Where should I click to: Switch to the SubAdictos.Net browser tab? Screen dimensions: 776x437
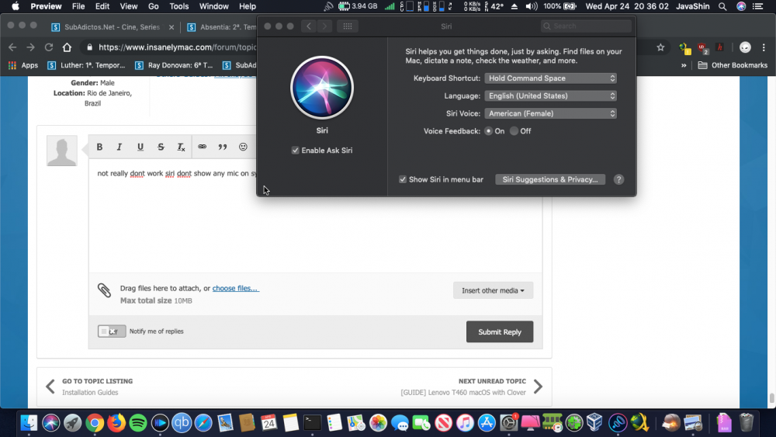pyautogui.click(x=113, y=27)
